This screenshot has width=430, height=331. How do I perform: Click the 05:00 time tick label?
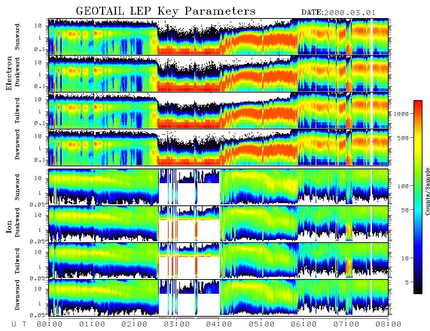pos(261,324)
